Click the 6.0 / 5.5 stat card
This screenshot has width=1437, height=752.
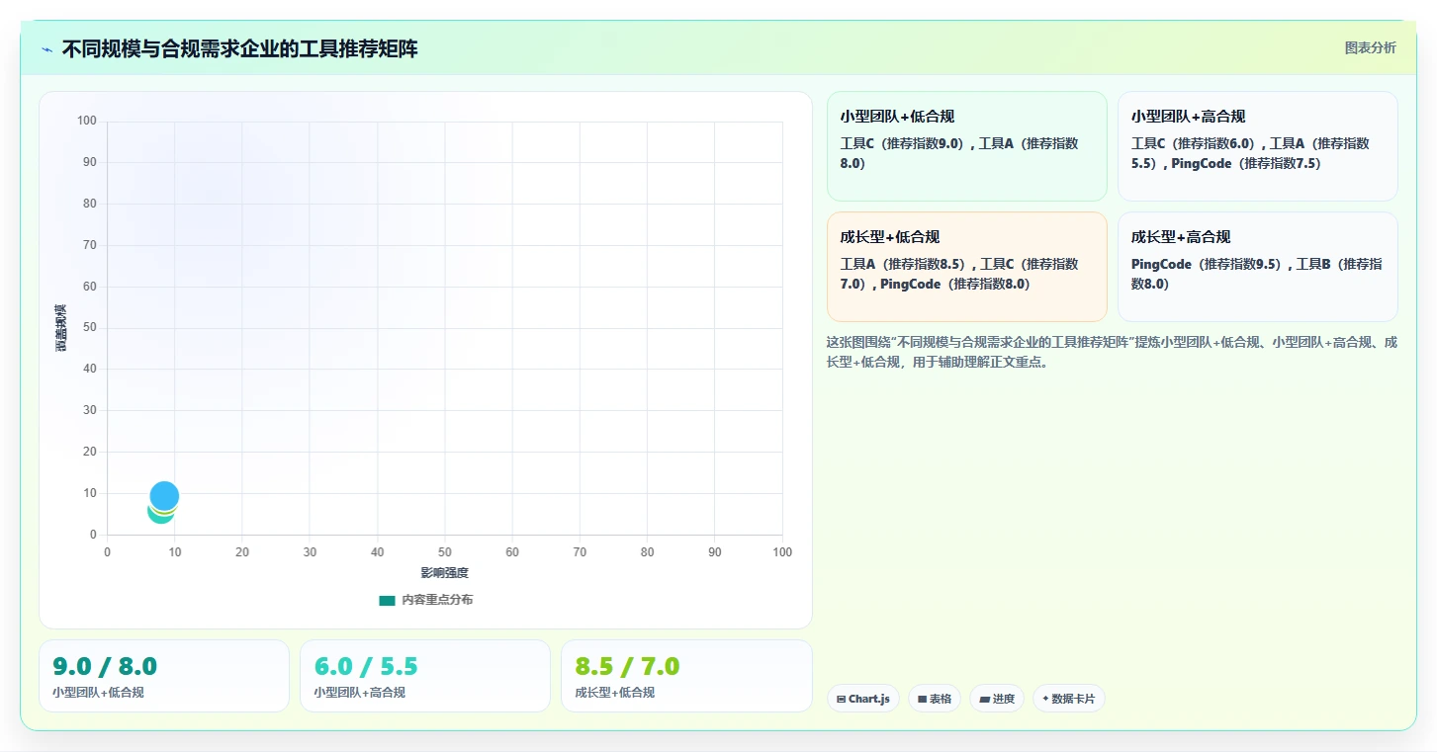tap(425, 676)
